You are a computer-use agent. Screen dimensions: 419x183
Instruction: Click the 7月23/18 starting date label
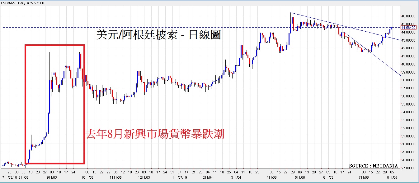pyautogui.click(x=9, y=178)
